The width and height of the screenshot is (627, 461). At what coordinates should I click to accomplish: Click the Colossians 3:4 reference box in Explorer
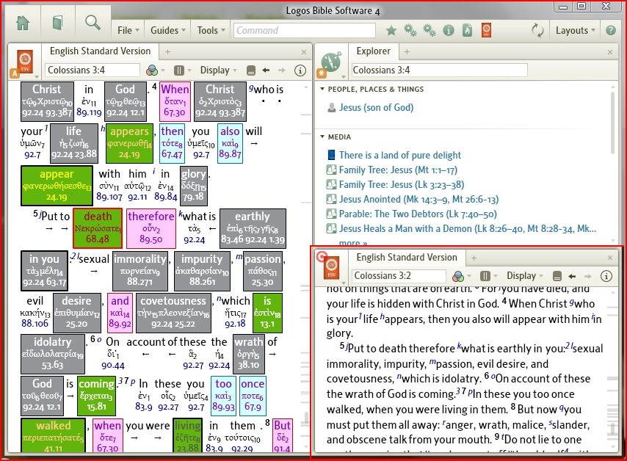click(x=439, y=70)
